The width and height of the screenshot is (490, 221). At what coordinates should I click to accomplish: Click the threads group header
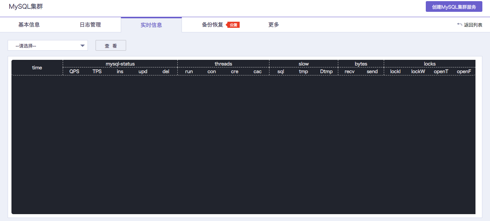tap(223, 64)
